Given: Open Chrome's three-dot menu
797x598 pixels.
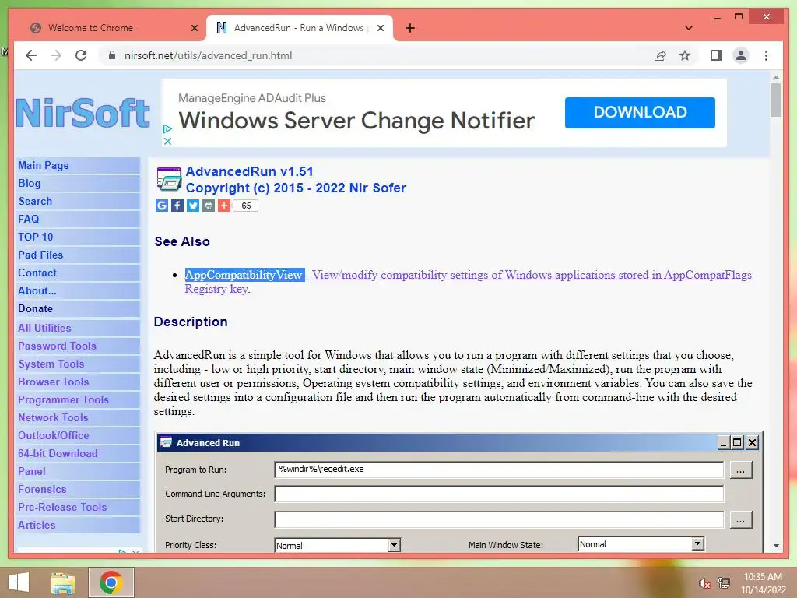Looking at the screenshot, I should coord(766,55).
